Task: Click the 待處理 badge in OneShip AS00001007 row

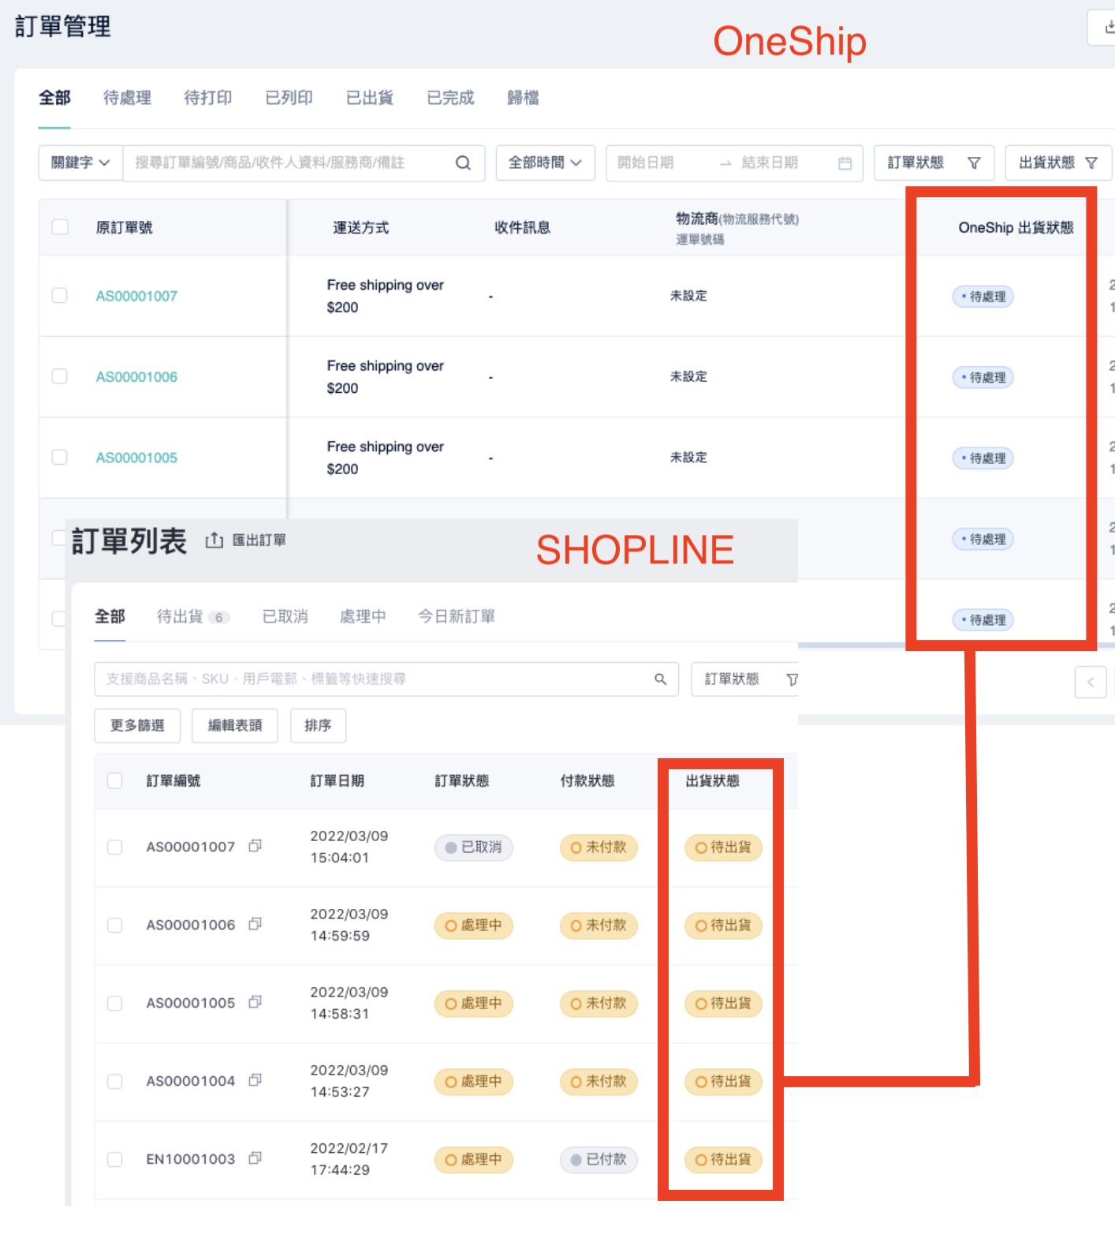Action: click(x=983, y=297)
